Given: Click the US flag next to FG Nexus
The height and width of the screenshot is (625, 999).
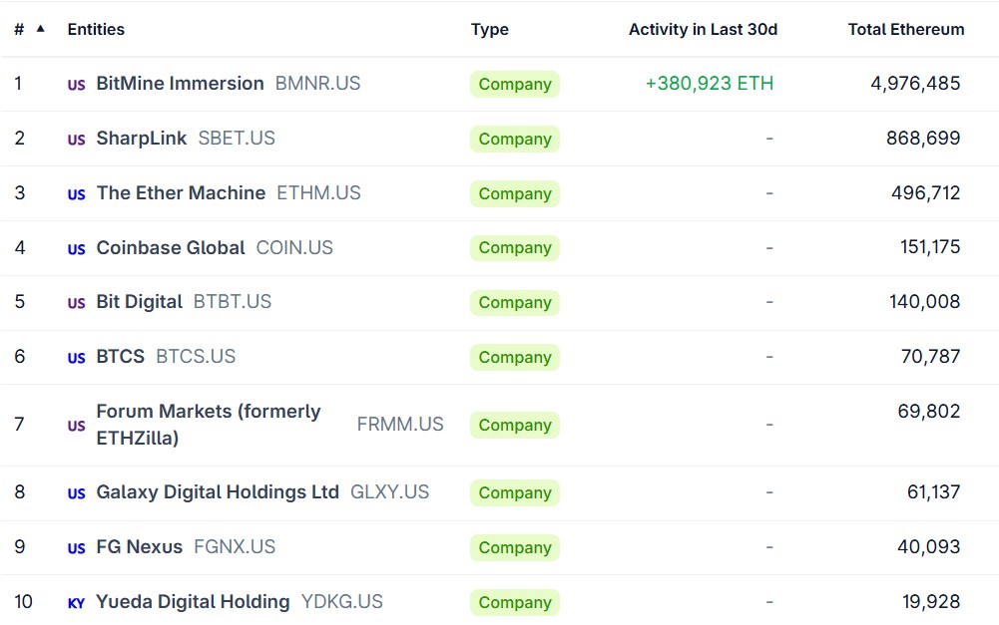Looking at the screenshot, I should point(76,547).
